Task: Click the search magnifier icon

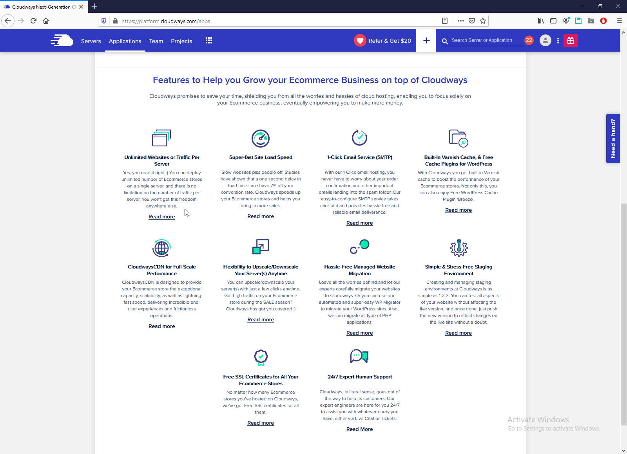Action: [x=445, y=41]
